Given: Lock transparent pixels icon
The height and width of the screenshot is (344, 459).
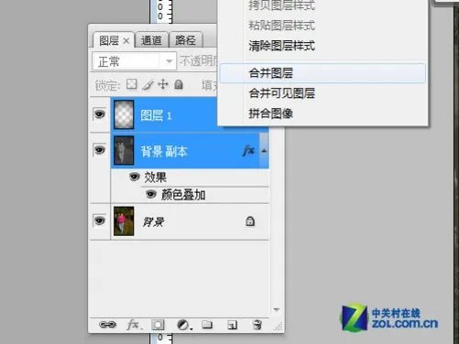Looking at the screenshot, I should [132, 84].
